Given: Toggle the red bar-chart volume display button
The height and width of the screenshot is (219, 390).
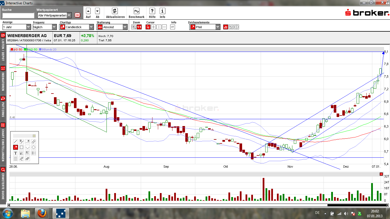Looking at the screenshot, I should click(x=226, y=27).
